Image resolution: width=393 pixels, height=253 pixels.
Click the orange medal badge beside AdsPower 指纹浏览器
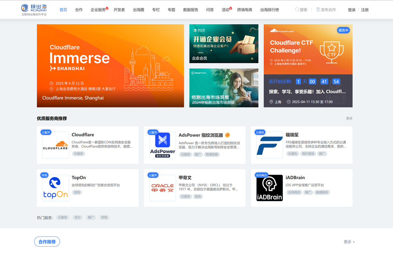[x=227, y=135]
